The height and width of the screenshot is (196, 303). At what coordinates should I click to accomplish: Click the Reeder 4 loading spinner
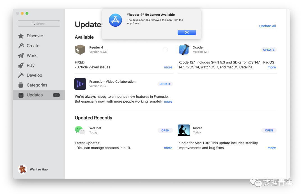pyautogui.click(x=165, y=50)
